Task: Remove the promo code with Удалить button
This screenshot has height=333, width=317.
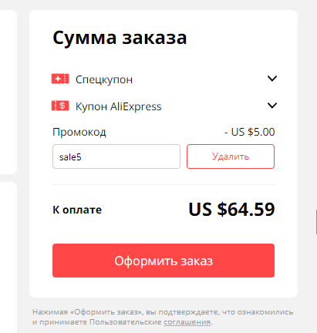Action: pos(231,156)
